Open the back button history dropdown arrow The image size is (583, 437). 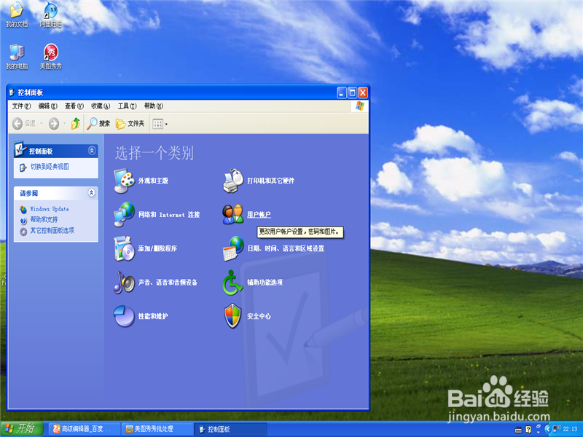tap(42, 123)
